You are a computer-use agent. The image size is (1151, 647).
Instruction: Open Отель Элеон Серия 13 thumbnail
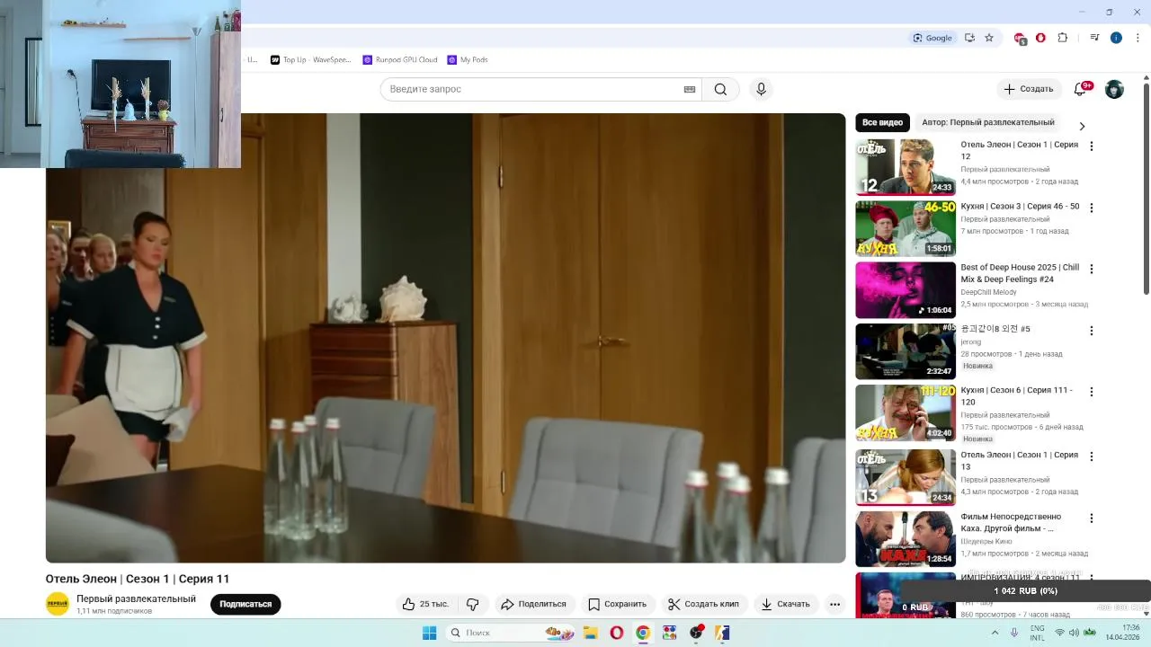pos(906,478)
